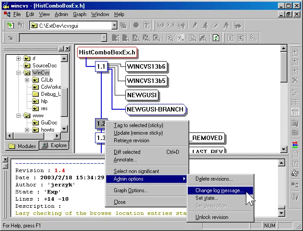The width and height of the screenshot is (303, 231).
Task: Switch to the Explore tab
Action: click(x=54, y=145)
